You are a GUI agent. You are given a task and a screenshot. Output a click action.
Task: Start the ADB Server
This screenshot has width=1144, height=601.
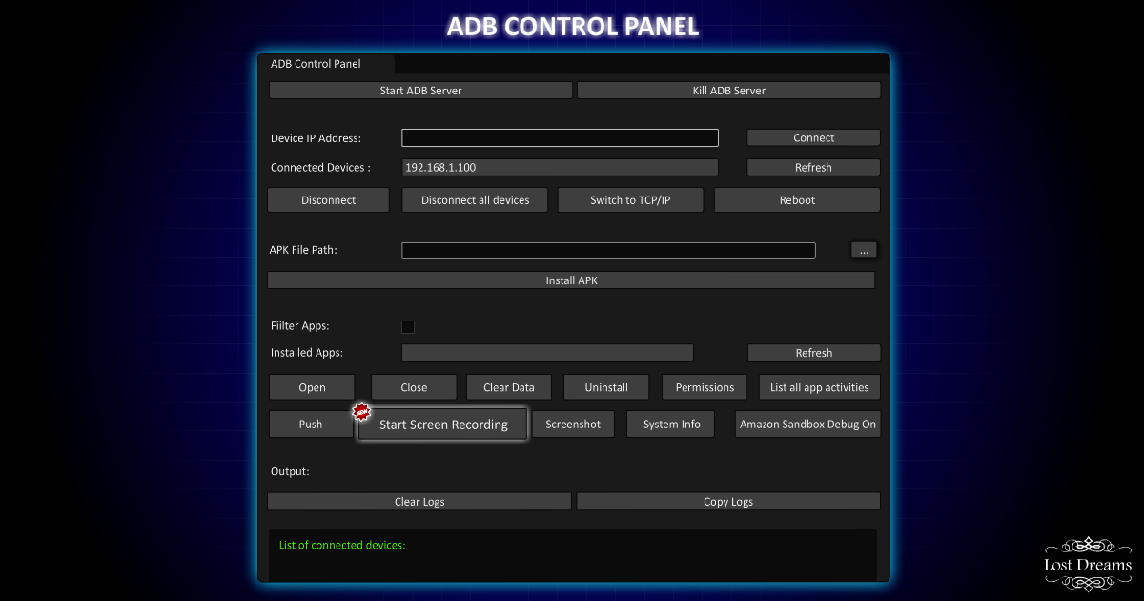(x=420, y=90)
